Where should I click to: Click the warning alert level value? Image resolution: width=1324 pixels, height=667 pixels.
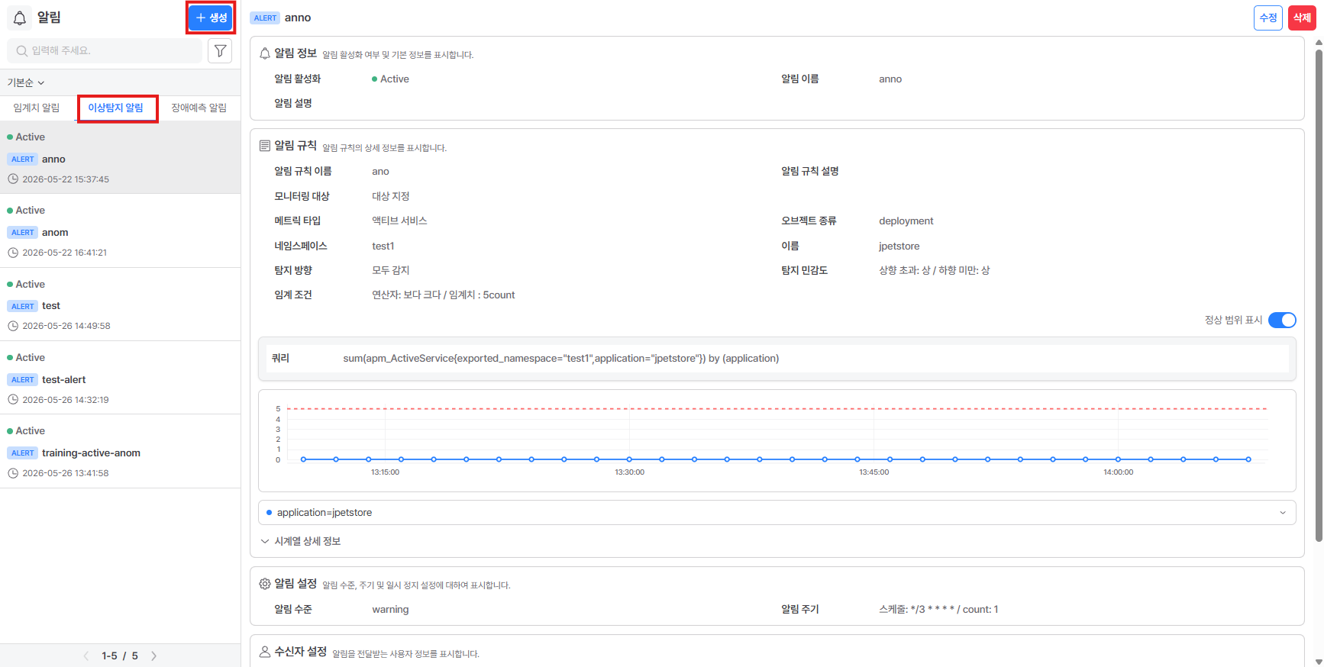click(x=390, y=609)
